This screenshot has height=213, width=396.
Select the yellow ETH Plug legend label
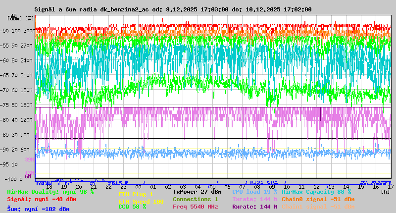point(136,195)
